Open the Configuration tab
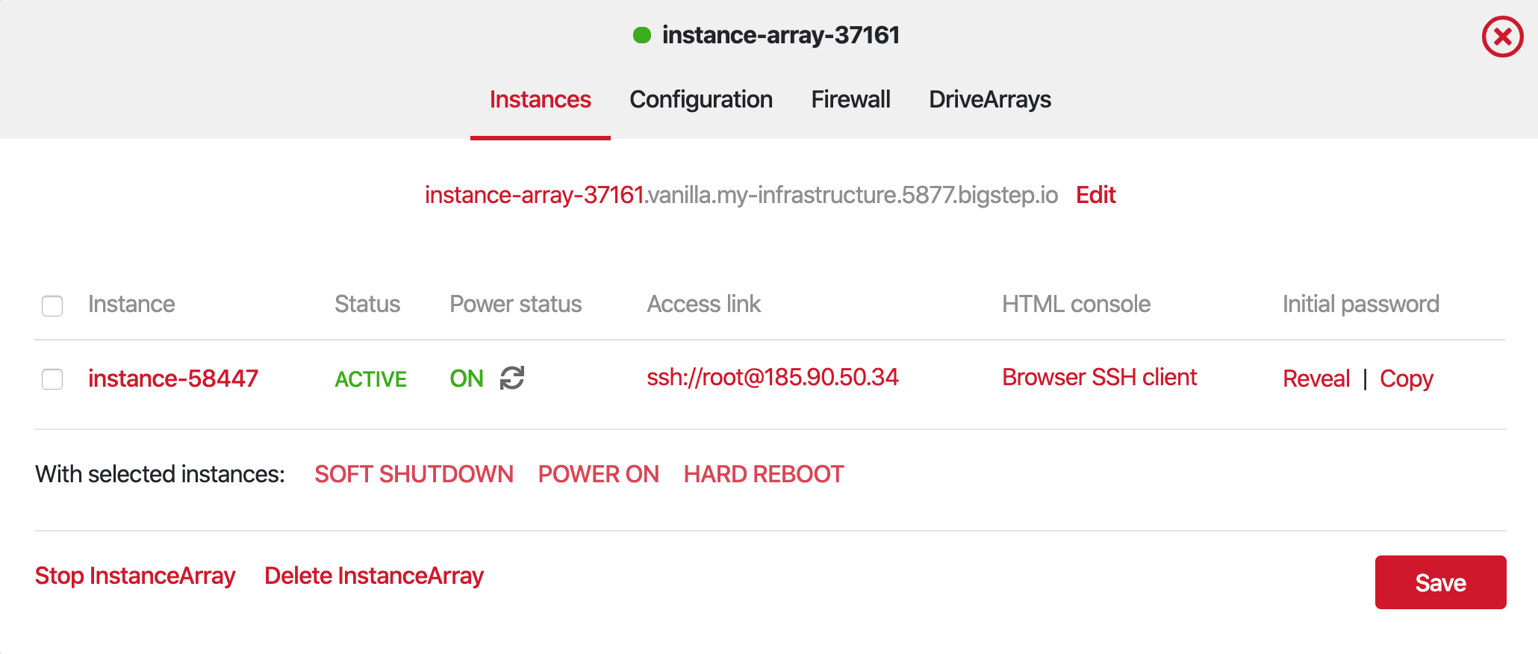Viewport: 1538px width, 654px height. [700, 100]
